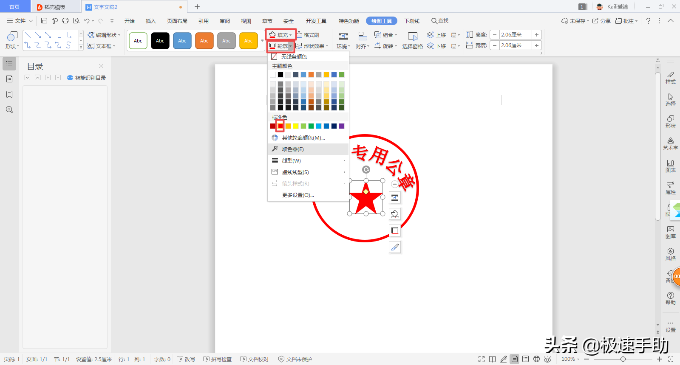Switch to full screen view in status bar
The image size is (680, 365).
point(482,359)
